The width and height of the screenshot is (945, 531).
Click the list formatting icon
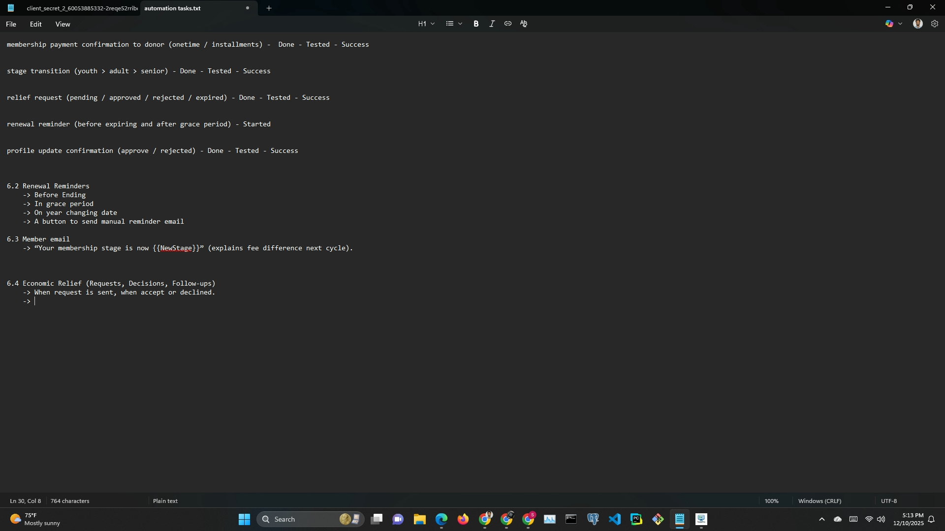(x=449, y=24)
